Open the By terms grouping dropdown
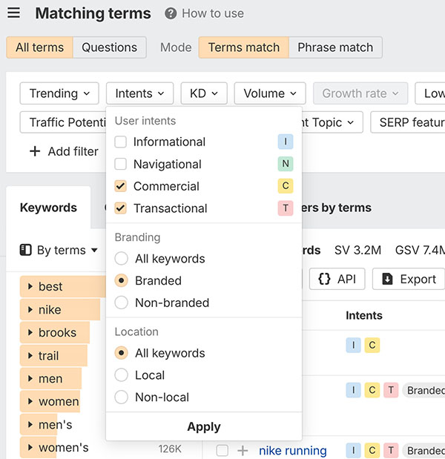This screenshot has height=459, width=445. pos(59,251)
